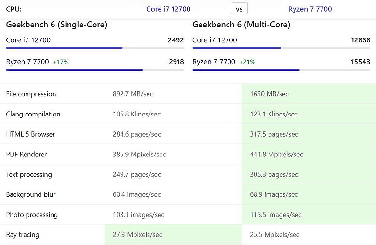The height and width of the screenshot is (245, 376).
Task: Click the 68.9 images/sec value
Action: tap(274, 195)
